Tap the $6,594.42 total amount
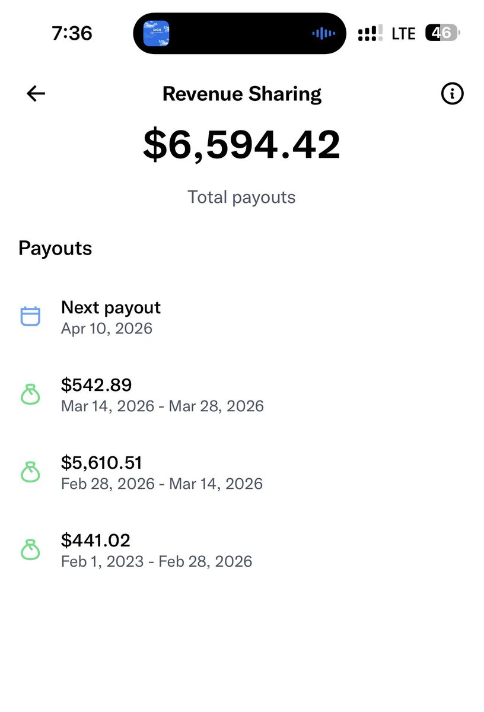This screenshot has width=484, height=712. click(x=242, y=145)
